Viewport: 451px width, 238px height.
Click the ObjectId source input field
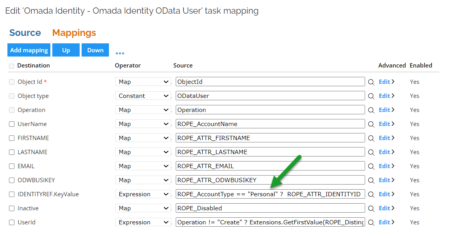click(x=270, y=82)
